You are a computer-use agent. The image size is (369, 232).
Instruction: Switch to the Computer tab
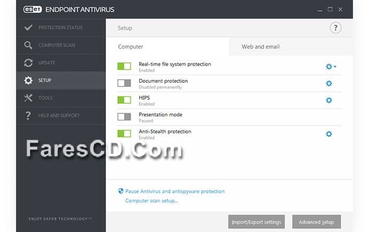167,47
